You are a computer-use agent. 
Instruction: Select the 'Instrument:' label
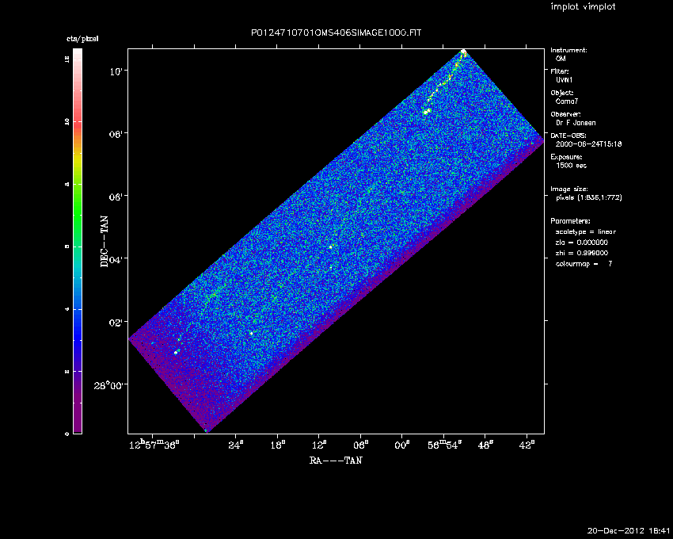(568, 50)
